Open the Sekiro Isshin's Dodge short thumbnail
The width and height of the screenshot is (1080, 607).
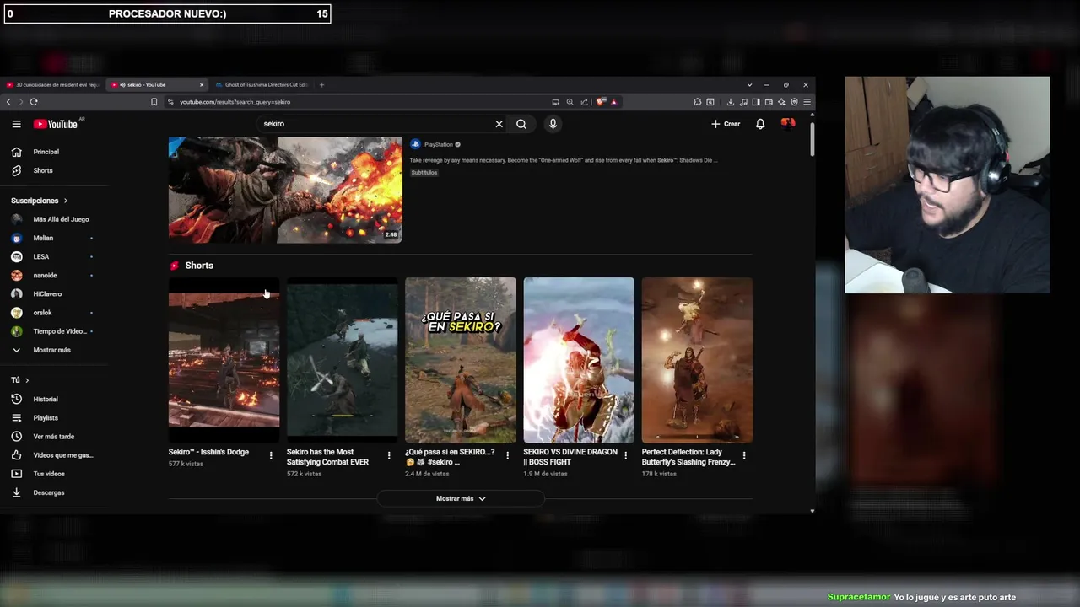pyautogui.click(x=224, y=360)
